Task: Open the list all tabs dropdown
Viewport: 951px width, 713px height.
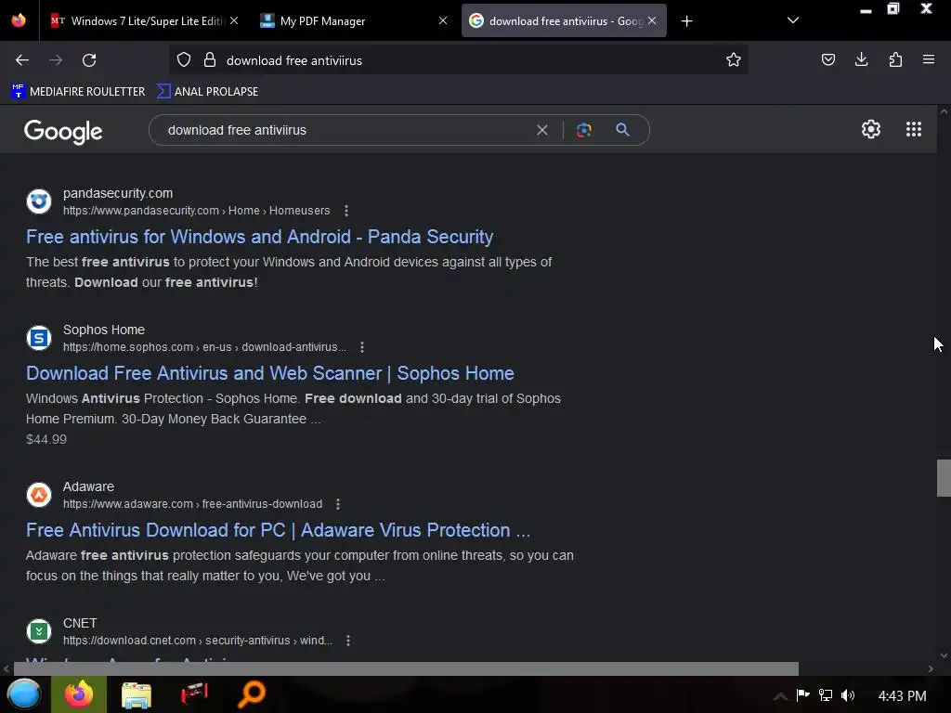Action: click(x=793, y=20)
